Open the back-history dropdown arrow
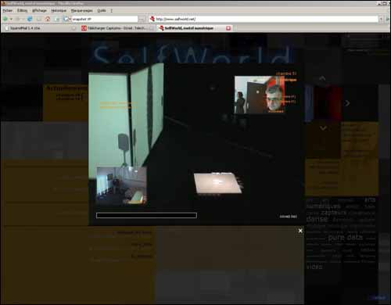Screen dimensions: 391x305 click(11, 19)
